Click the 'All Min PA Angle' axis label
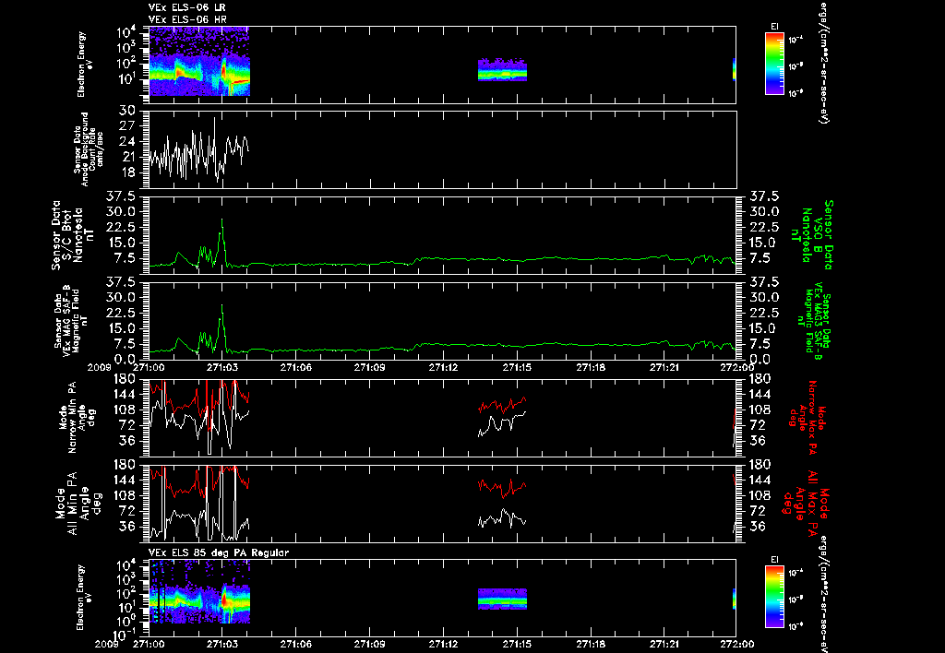 tap(81, 503)
